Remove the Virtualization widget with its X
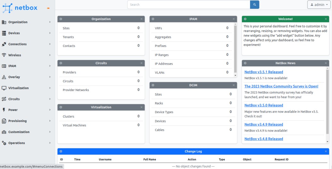Viewport: 332px width, 169px height. click(141, 107)
